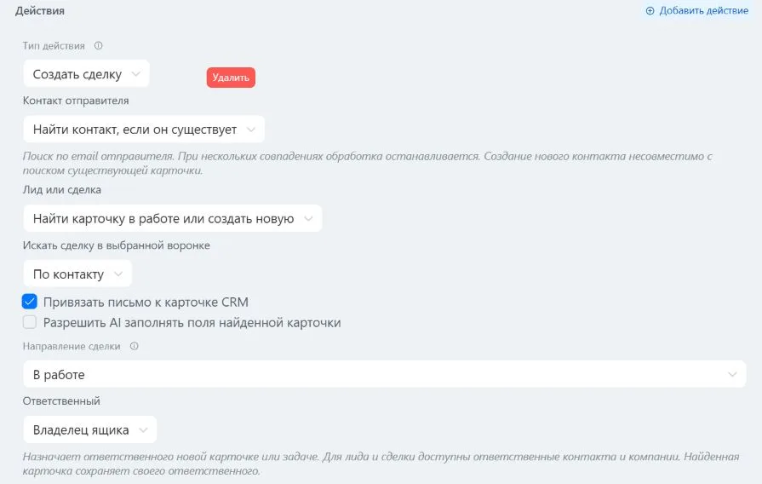762x484 pixels.
Task: Click the Поиск по email отправителя hint text
Action: (x=368, y=164)
